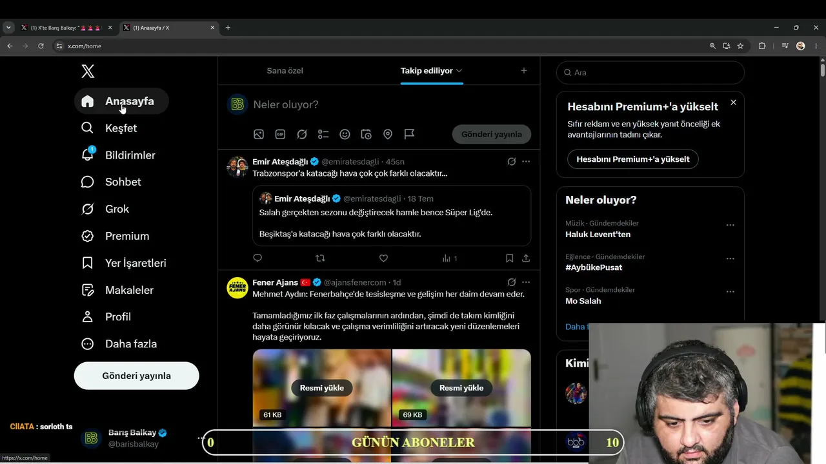Bookmark Emir Ateşdağlı's Trabzonspor post

(509, 258)
